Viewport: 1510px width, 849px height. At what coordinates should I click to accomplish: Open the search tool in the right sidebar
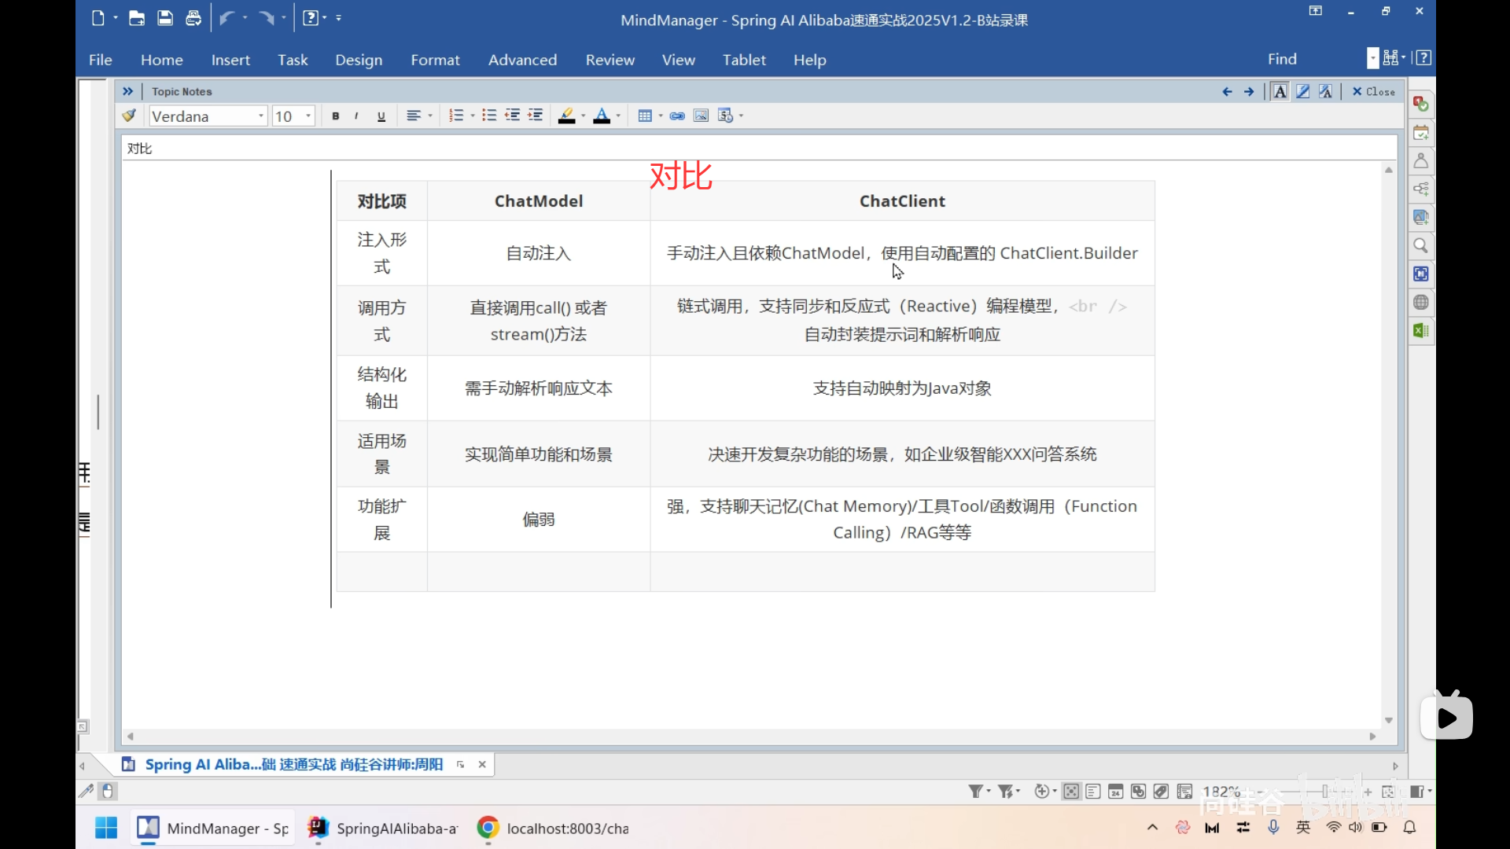[1420, 245]
